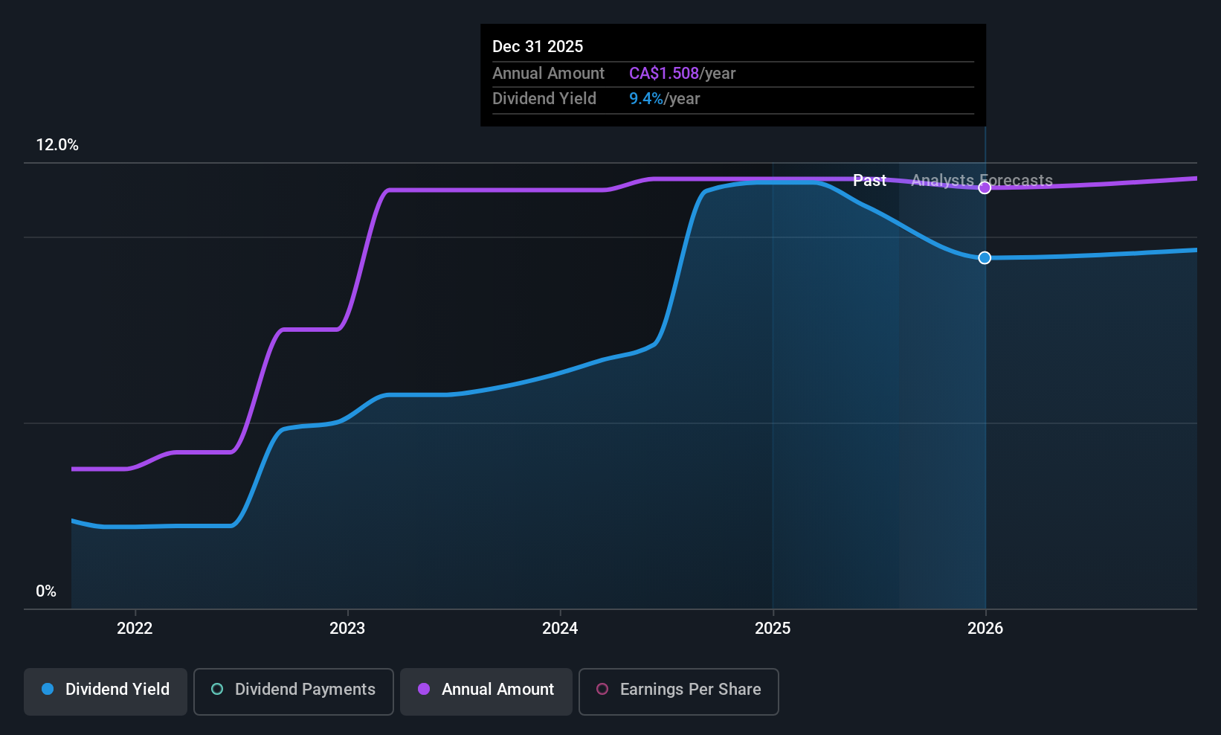
Task: Select the purple Annual Amount data point
Action: pos(985,187)
